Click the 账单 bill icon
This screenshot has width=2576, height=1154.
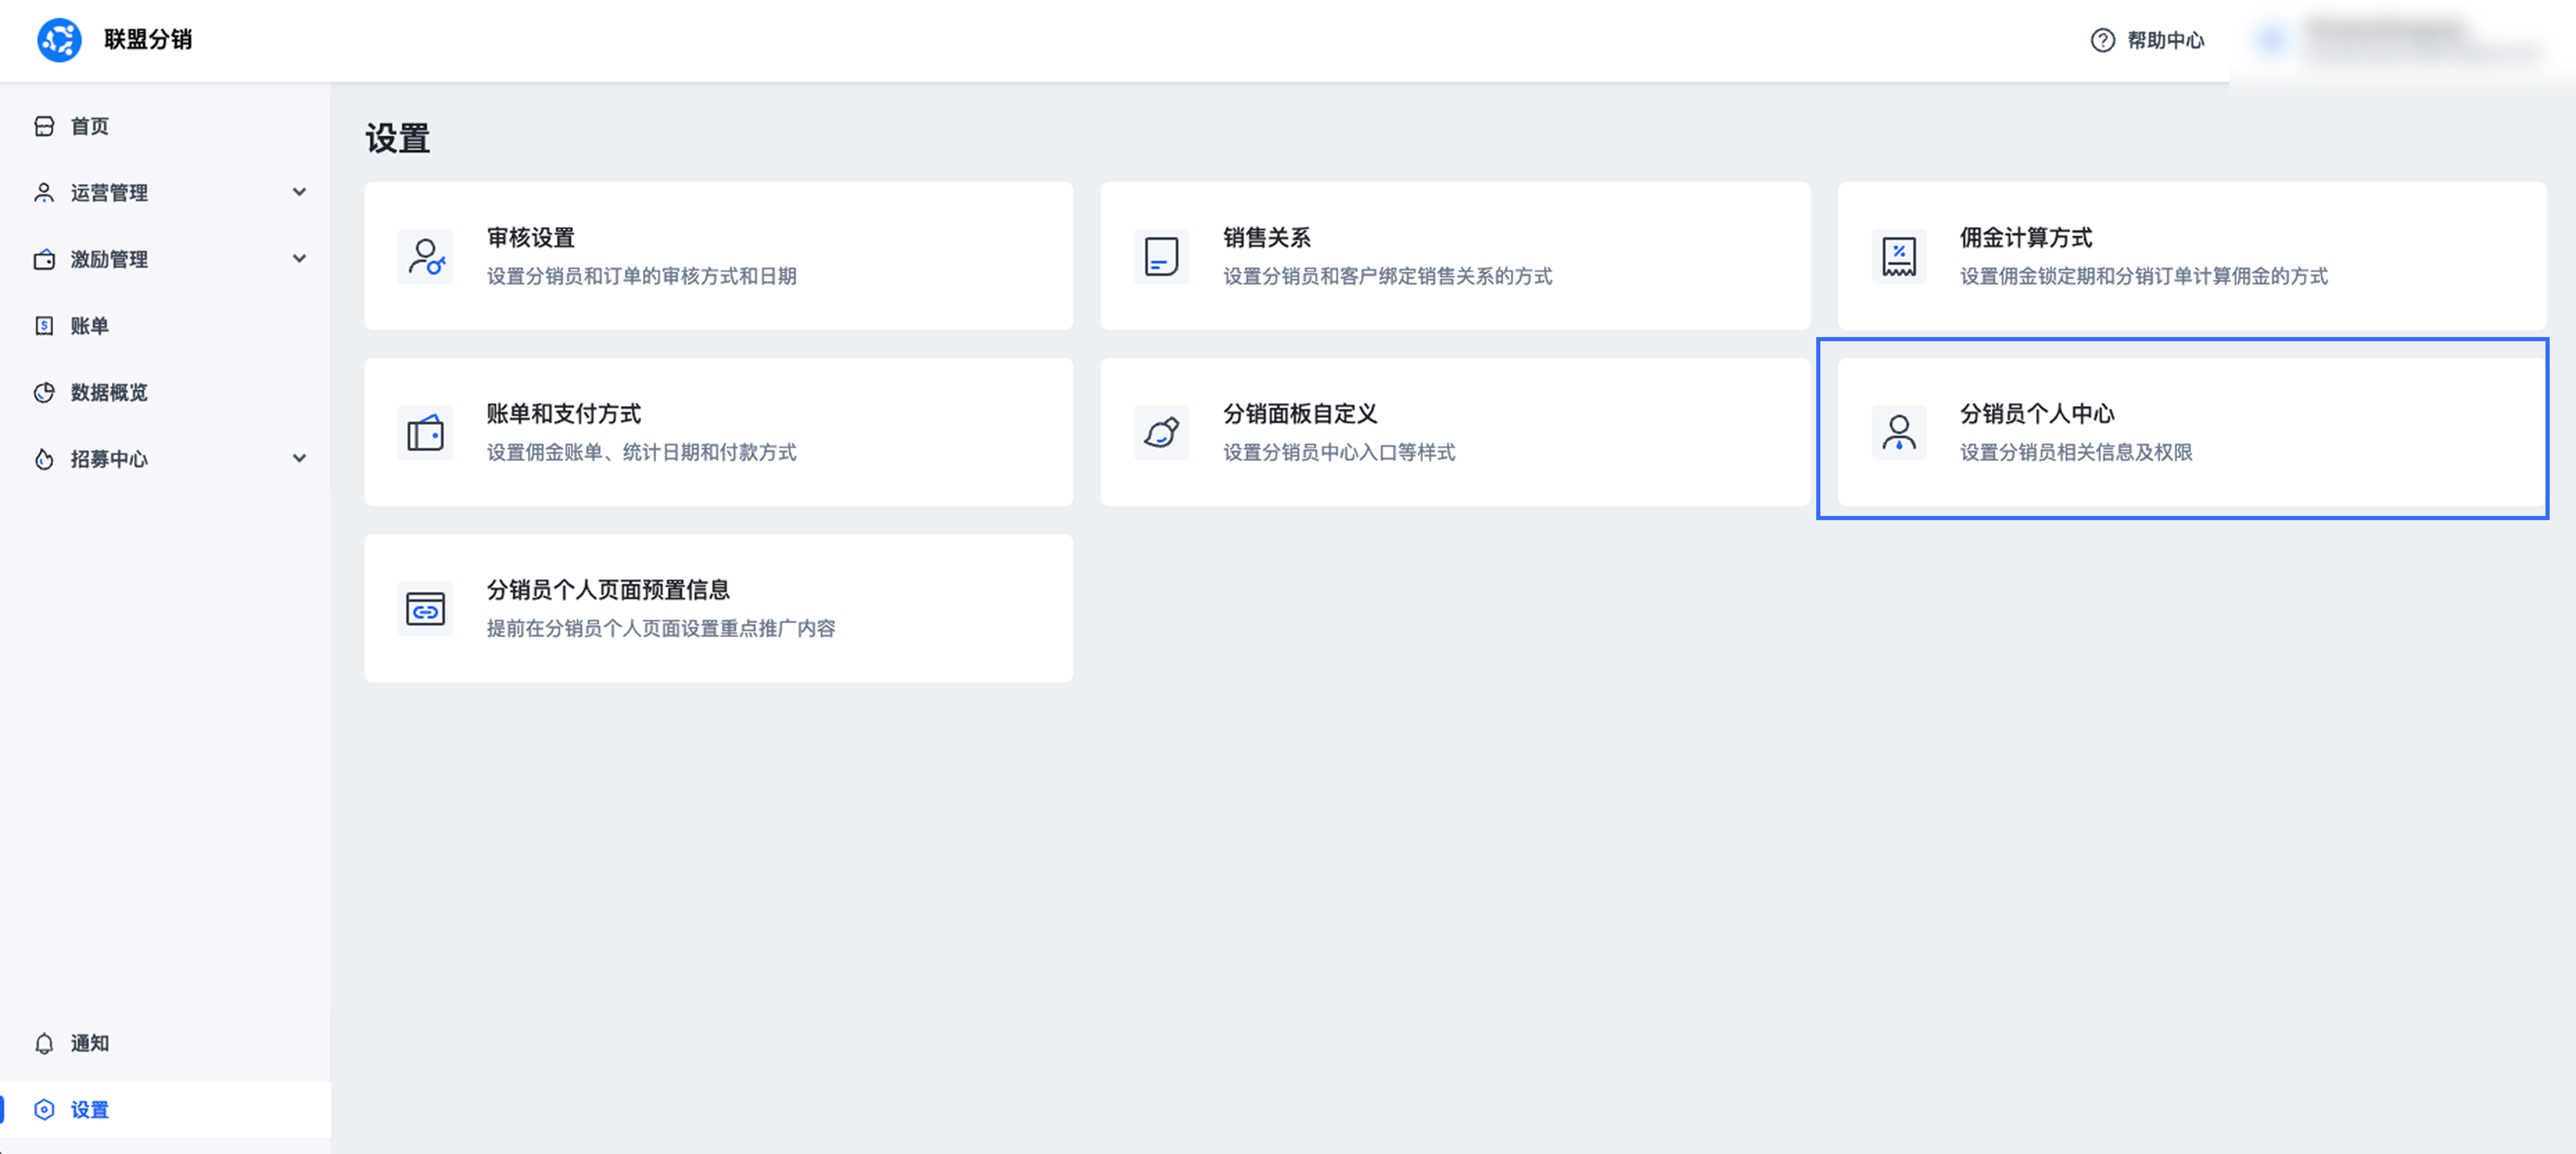(44, 326)
